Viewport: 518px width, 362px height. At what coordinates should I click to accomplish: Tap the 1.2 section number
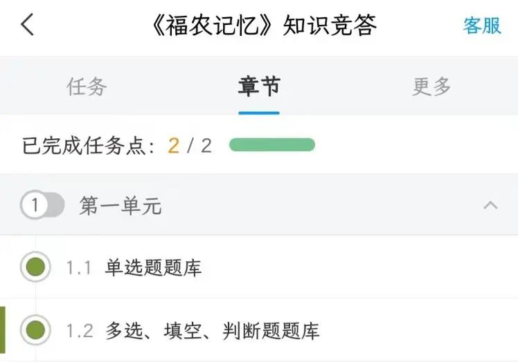[80, 330]
